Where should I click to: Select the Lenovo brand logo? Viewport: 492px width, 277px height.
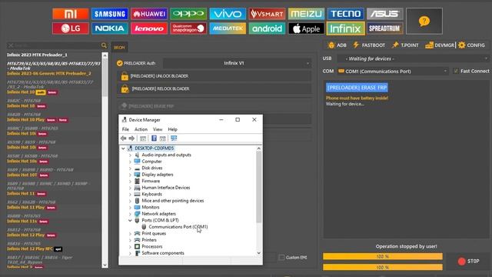(x=149, y=28)
